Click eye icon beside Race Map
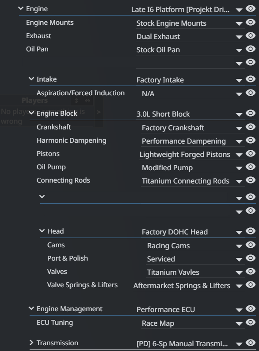This screenshot has height=351, width=259. click(251, 322)
